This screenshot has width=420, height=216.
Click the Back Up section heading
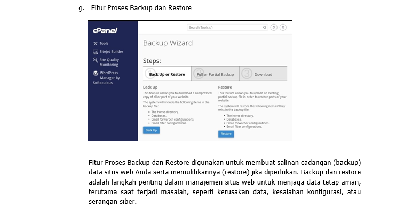point(150,87)
